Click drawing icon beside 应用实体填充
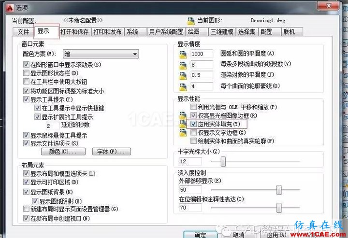This screenshot has height=238, width=348. [x=183, y=124]
